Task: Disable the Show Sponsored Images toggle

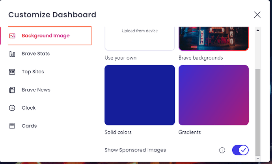Action: 240,150
